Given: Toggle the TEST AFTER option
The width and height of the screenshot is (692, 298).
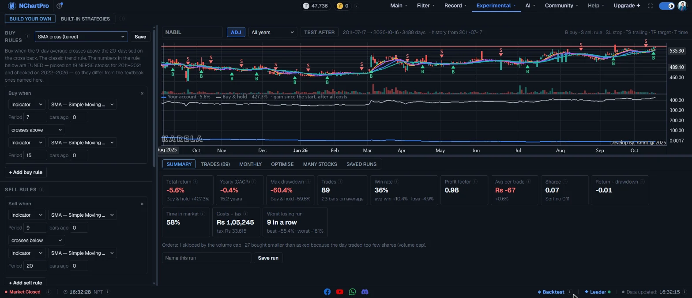Looking at the screenshot, I should pos(320,32).
